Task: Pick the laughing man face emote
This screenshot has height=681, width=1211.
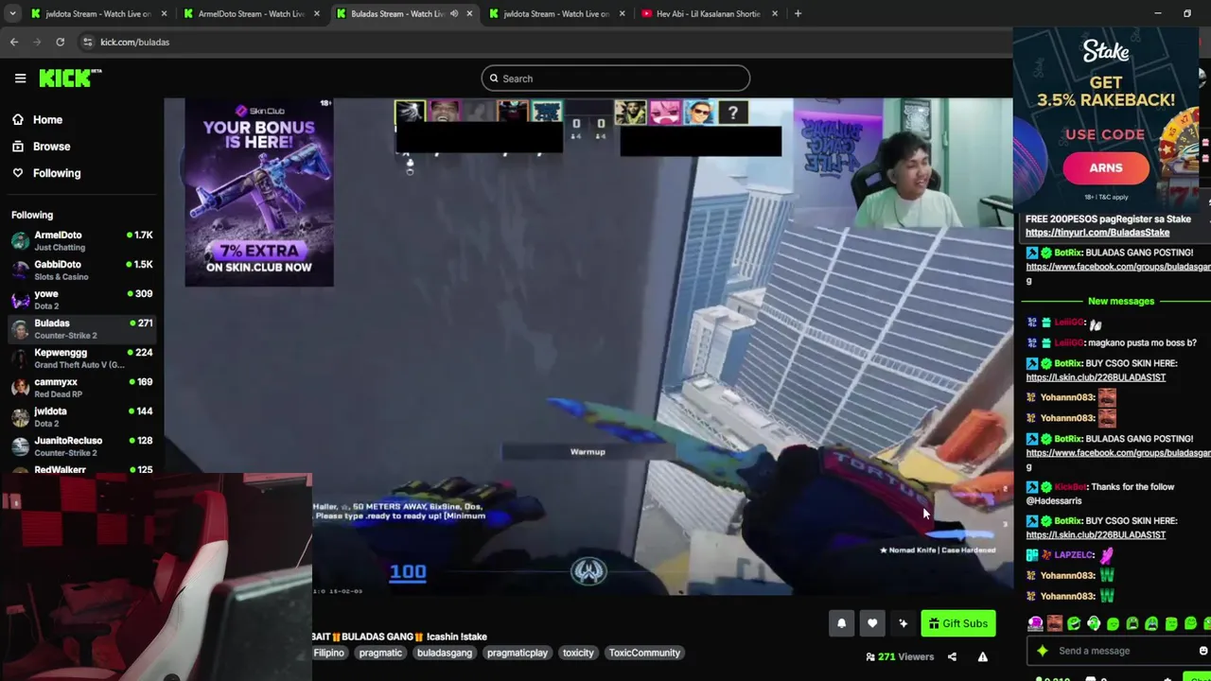Action: coord(1055,623)
